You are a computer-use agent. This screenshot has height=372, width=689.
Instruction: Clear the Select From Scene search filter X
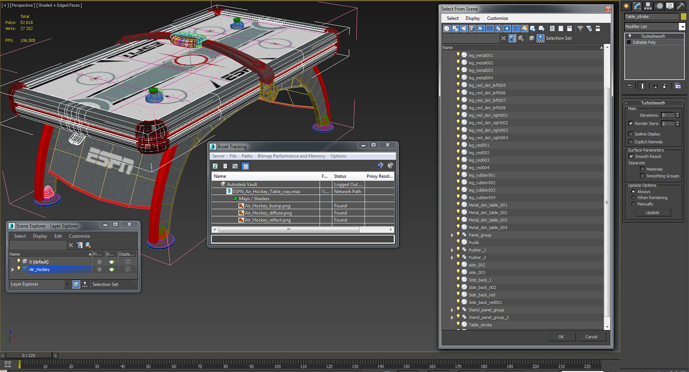(503, 38)
